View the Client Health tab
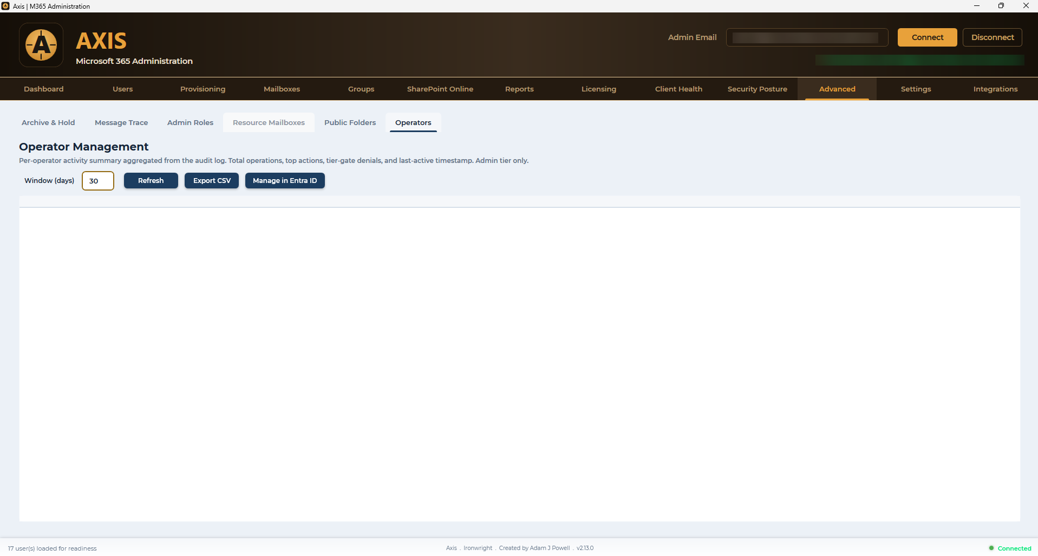The image size is (1038, 556). pyautogui.click(x=678, y=89)
